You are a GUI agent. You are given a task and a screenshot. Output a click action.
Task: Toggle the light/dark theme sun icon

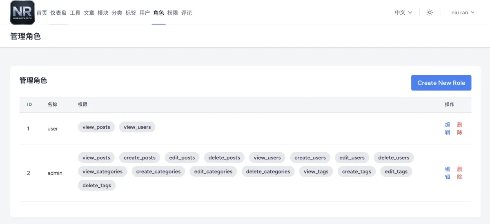click(x=430, y=13)
